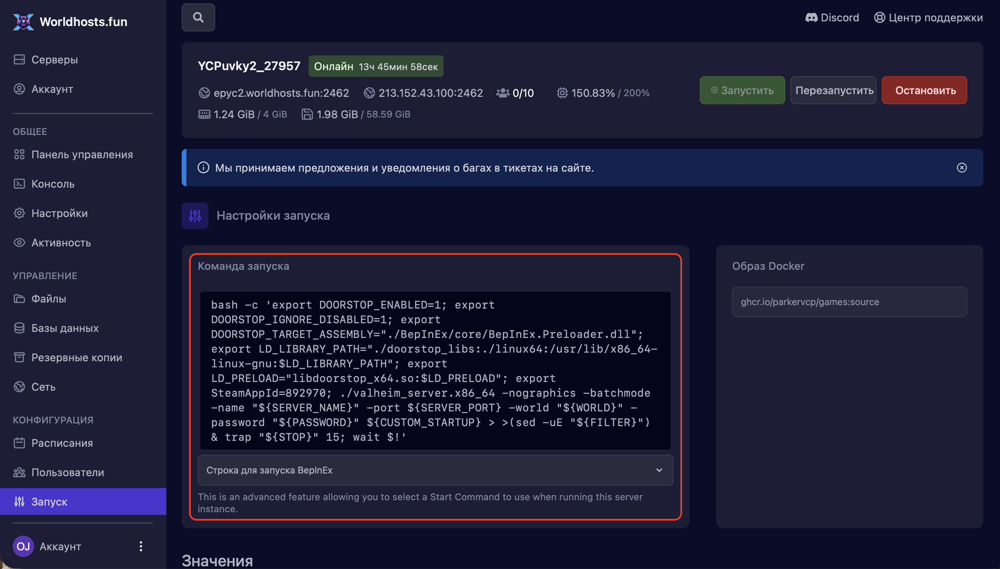Dismiss the bug report info banner
The image size is (1000, 569).
point(962,168)
